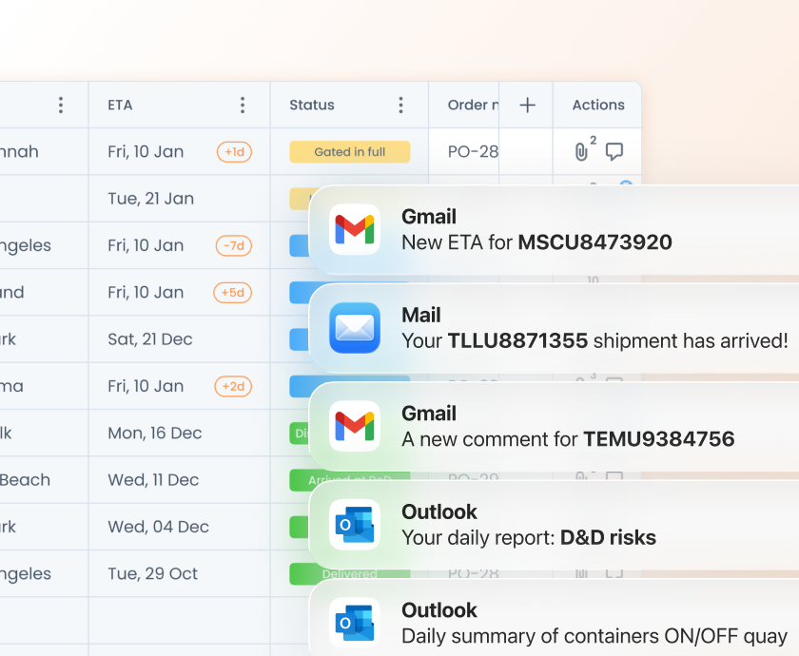The width and height of the screenshot is (799, 656).
Task: Click the Mail app icon on shipment notification
Action: click(355, 328)
